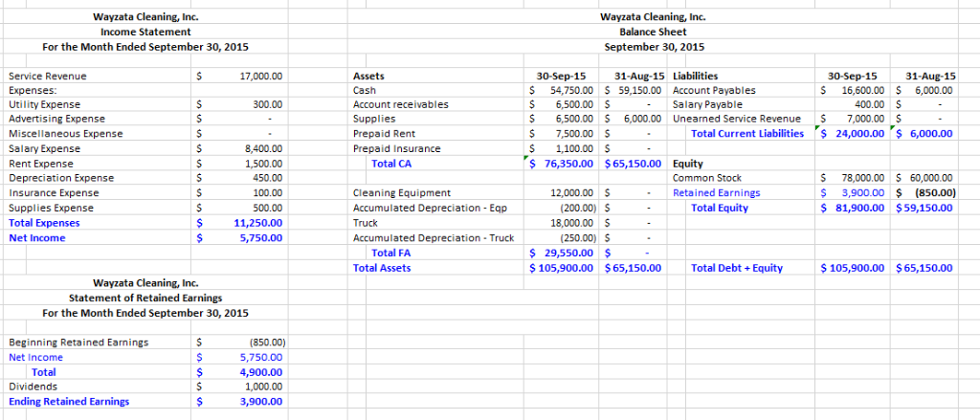The width and height of the screenshot is (980, 420).
Task: Select the 16,600.00 Account Payables value
Action: [x=863, y=91]
